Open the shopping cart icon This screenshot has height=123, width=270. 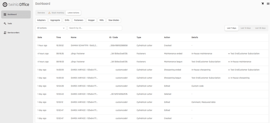coord(262,3)
